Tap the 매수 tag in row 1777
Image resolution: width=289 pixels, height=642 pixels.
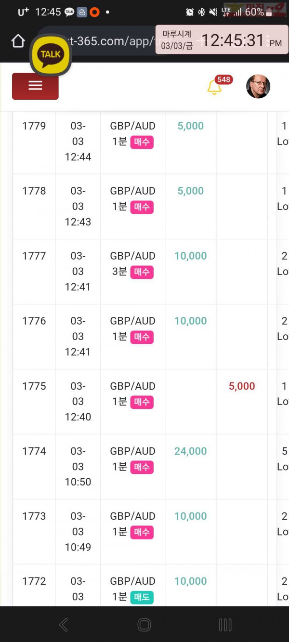click(x=142, y=272)
